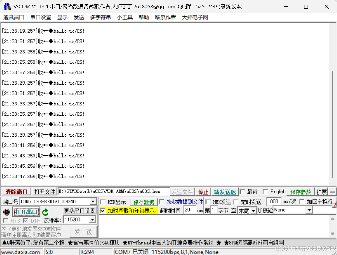Viewport: 337px width, 255px height.
Task: Click the 清发送区 button
Action: [x=225, y=192]
